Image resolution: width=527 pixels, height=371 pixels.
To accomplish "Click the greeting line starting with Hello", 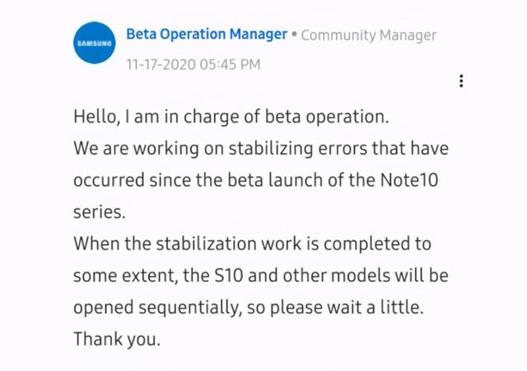I will pos(230,118).
